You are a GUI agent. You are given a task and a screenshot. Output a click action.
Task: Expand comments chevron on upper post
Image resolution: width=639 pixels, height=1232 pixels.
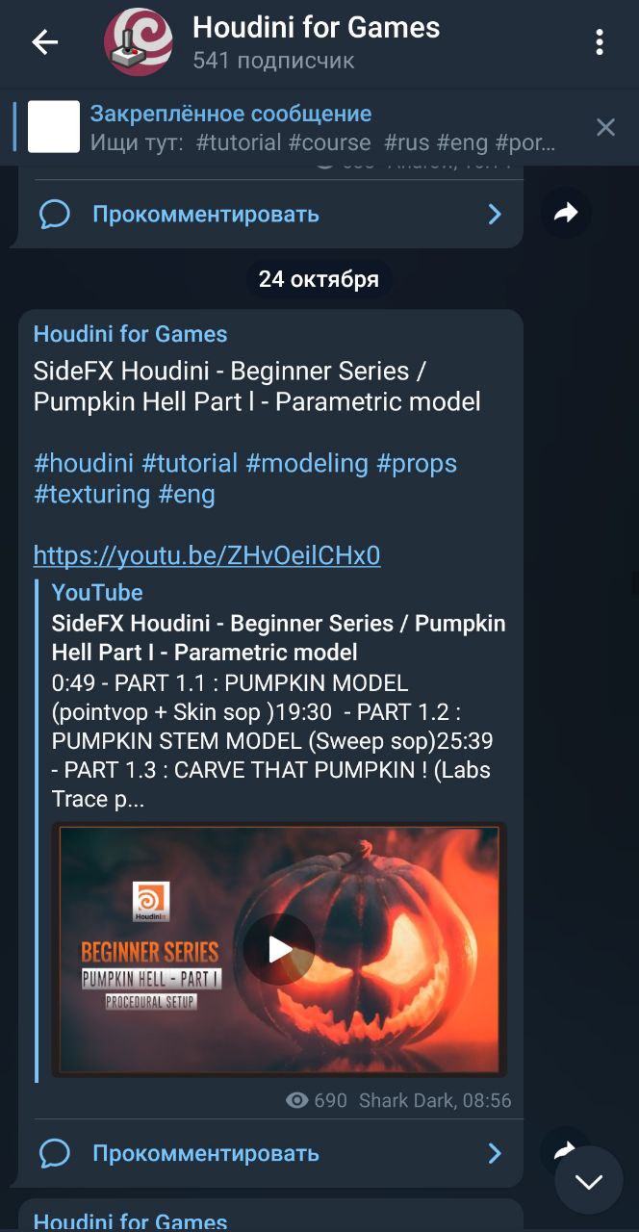(x=495, y=214)
